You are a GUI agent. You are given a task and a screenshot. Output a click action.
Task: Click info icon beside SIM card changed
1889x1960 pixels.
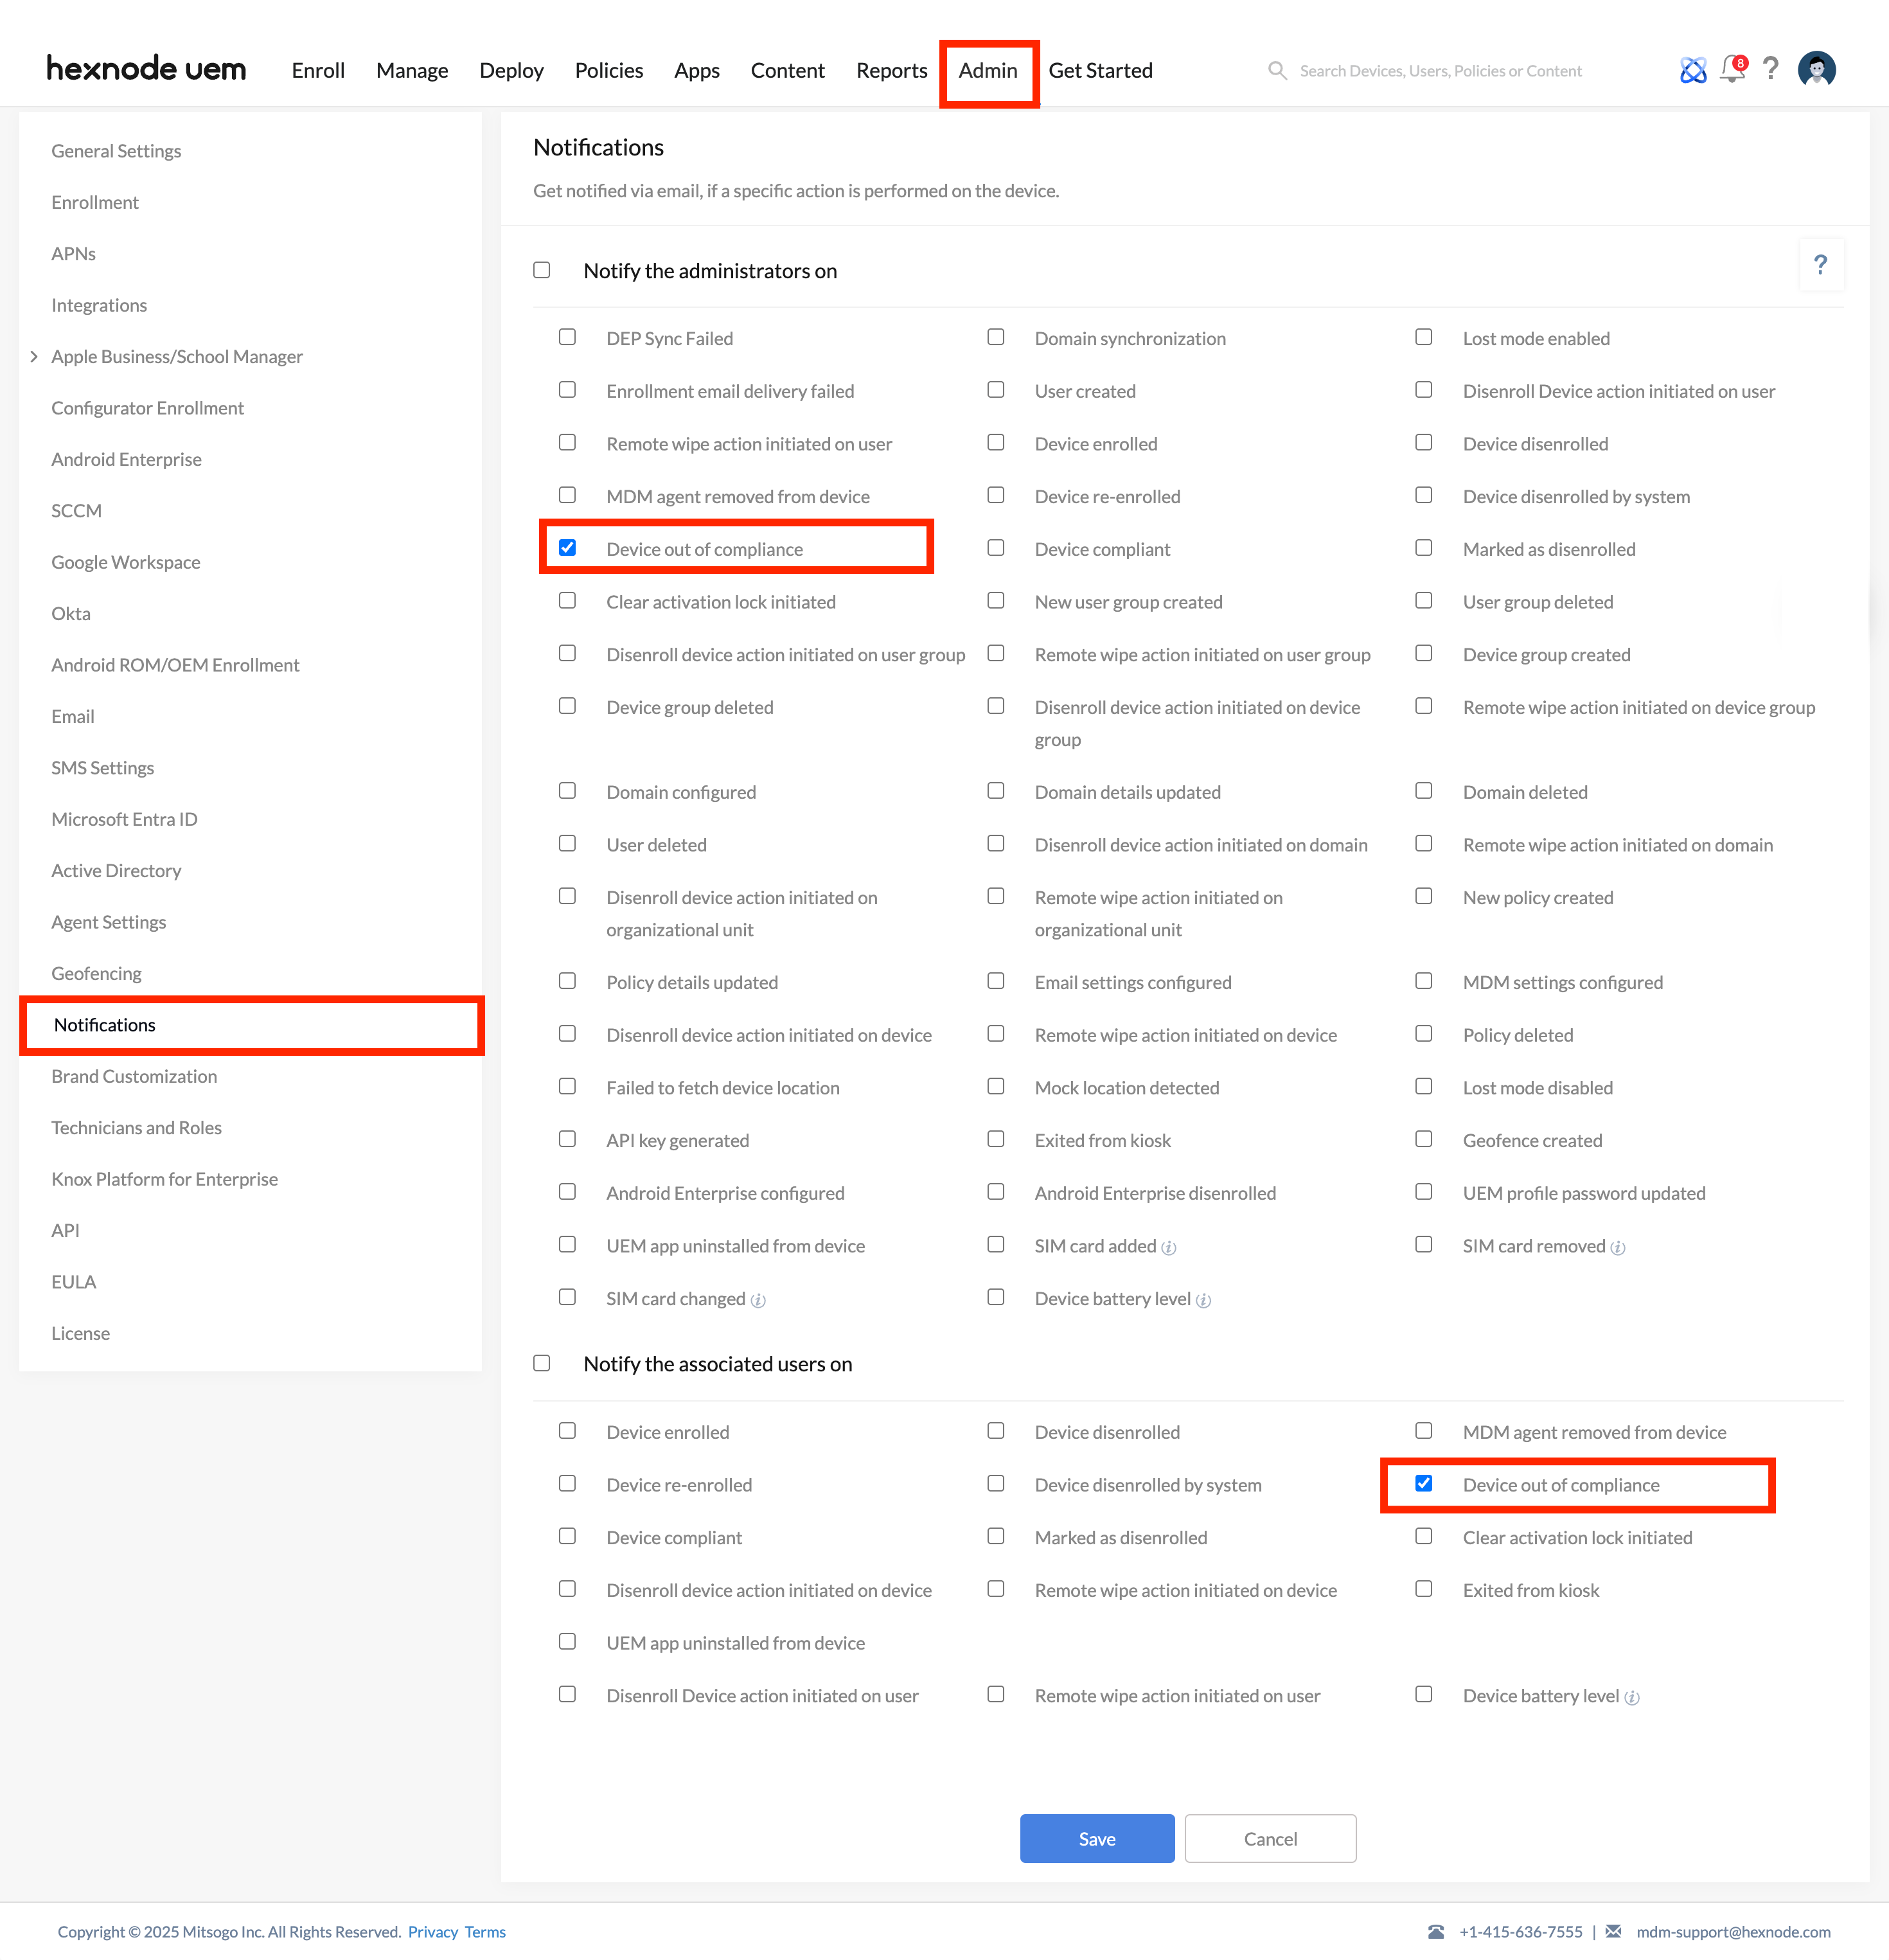pyautogui.click(x=758, y=1301)
